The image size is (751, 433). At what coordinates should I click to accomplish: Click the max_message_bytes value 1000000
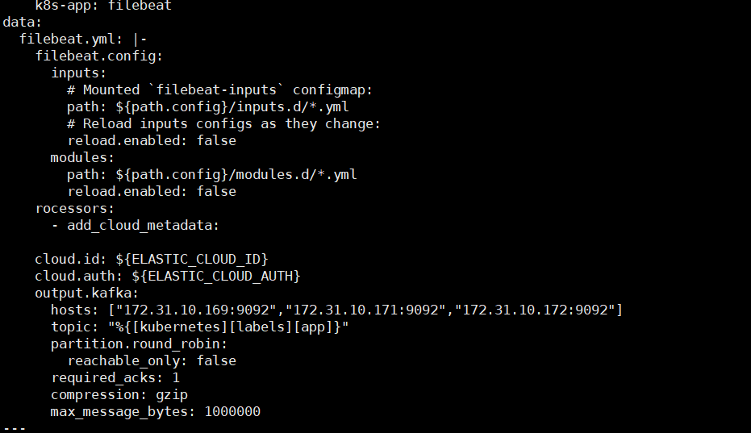click(x=232, y=411)
